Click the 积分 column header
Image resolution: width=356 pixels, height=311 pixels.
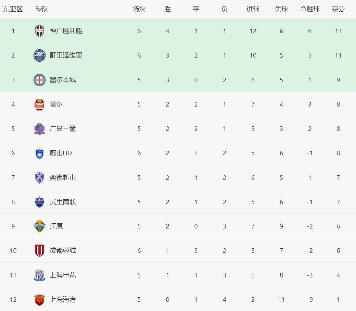[338, 9]
